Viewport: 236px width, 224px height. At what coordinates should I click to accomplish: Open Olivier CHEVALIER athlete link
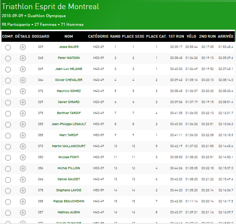point(69,80)
